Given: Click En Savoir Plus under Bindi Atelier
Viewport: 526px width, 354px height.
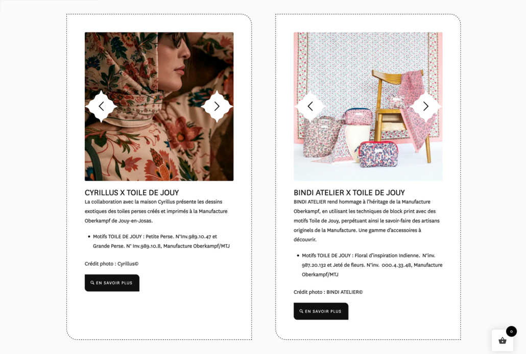Looking at the screenshot, I should [321, 311].
